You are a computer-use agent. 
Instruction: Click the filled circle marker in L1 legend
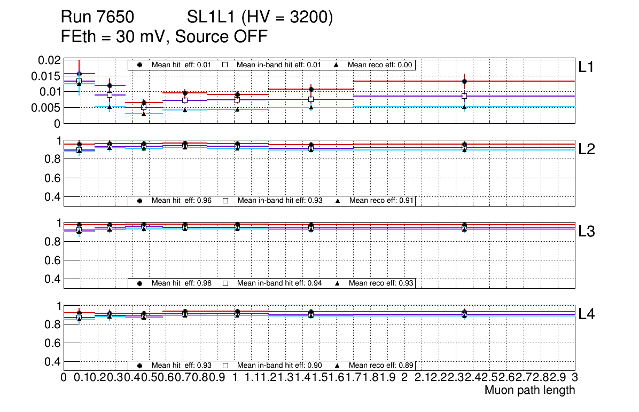point(140,65)
